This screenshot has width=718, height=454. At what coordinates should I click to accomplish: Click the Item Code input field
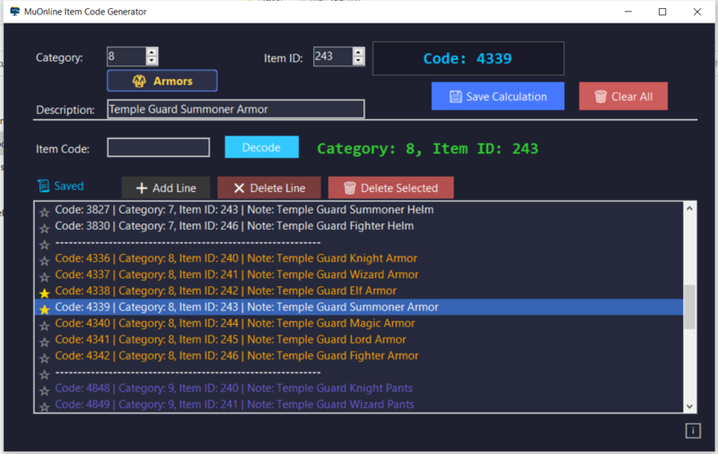click(159, 147)
